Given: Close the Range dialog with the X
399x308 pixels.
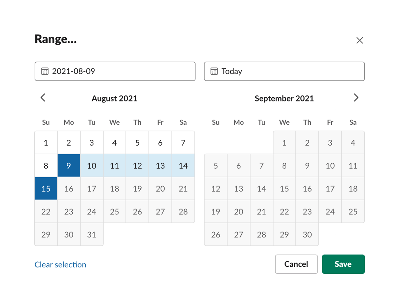Looking at the screenshot, I should (x=359, y=40).
